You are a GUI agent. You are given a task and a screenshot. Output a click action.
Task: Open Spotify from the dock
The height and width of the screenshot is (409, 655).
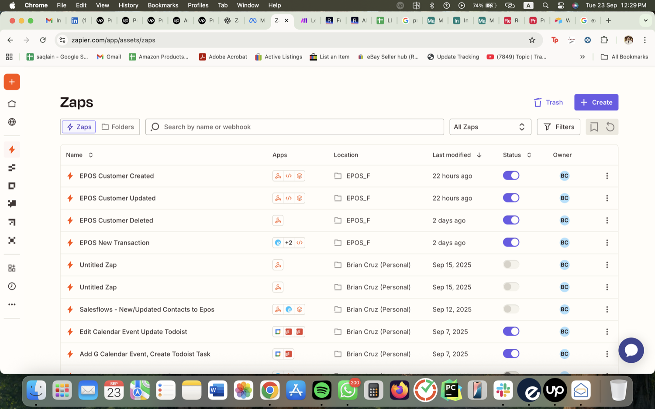coord(322,390)
